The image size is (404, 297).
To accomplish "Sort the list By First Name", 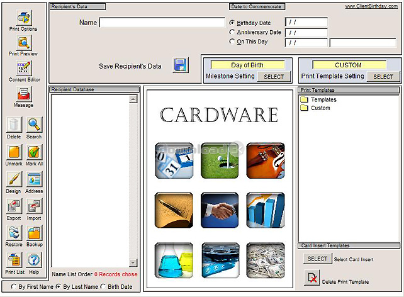I will (x=13, y=286).
